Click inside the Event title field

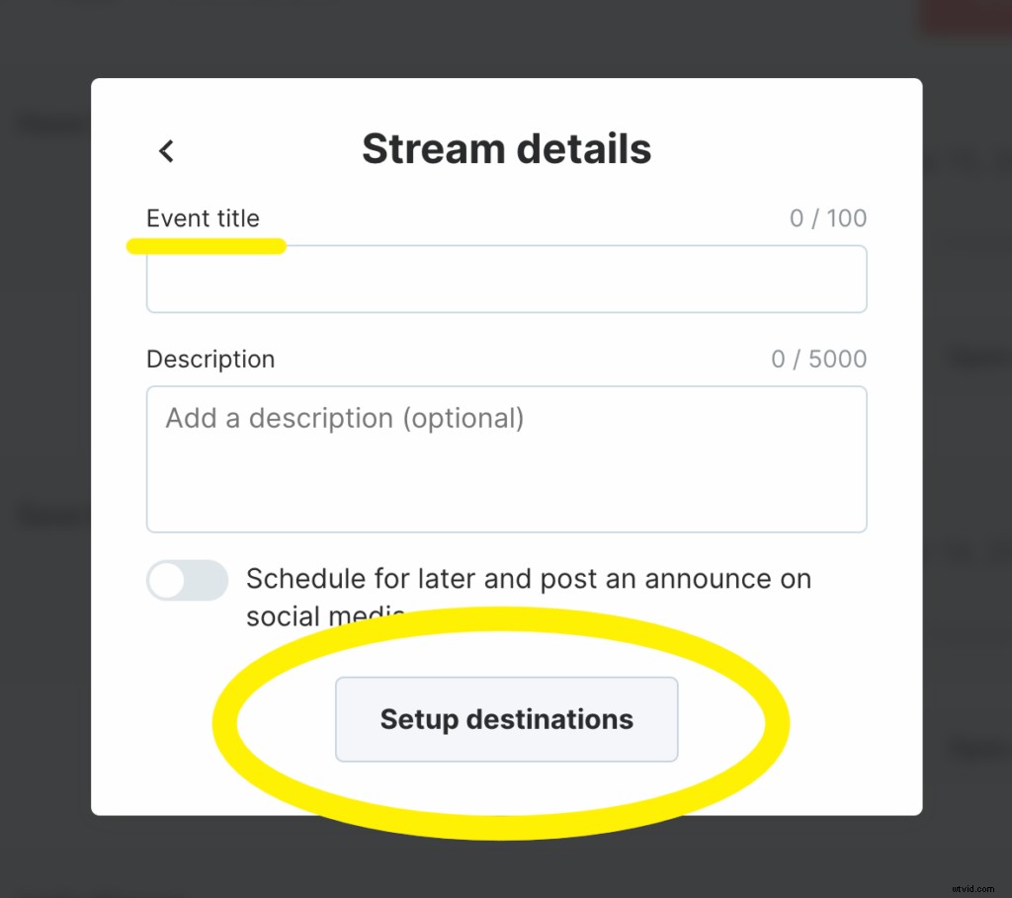(x=506, y=279)
